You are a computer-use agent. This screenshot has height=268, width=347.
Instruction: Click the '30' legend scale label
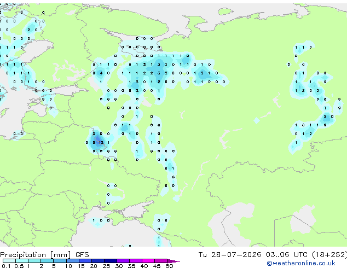pyautogui.click(x=119, y=266)
